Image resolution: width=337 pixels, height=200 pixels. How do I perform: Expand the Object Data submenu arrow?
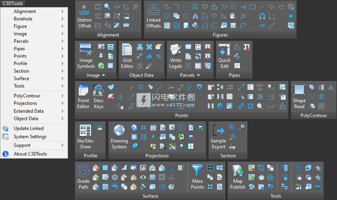62,118
